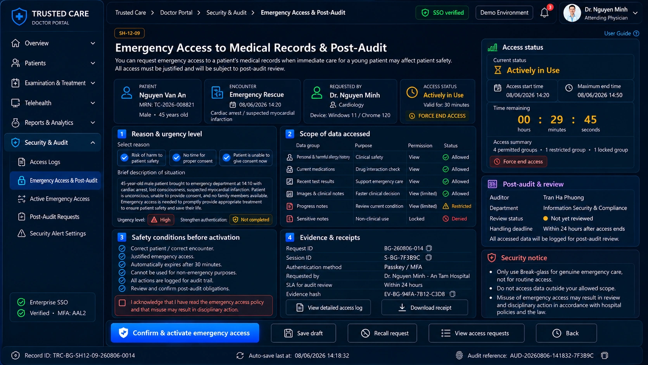The width and height of the screenshot is (648, 365).
Task: Click Download receipt
Action: pyautogui.click(x=425, y=308)
